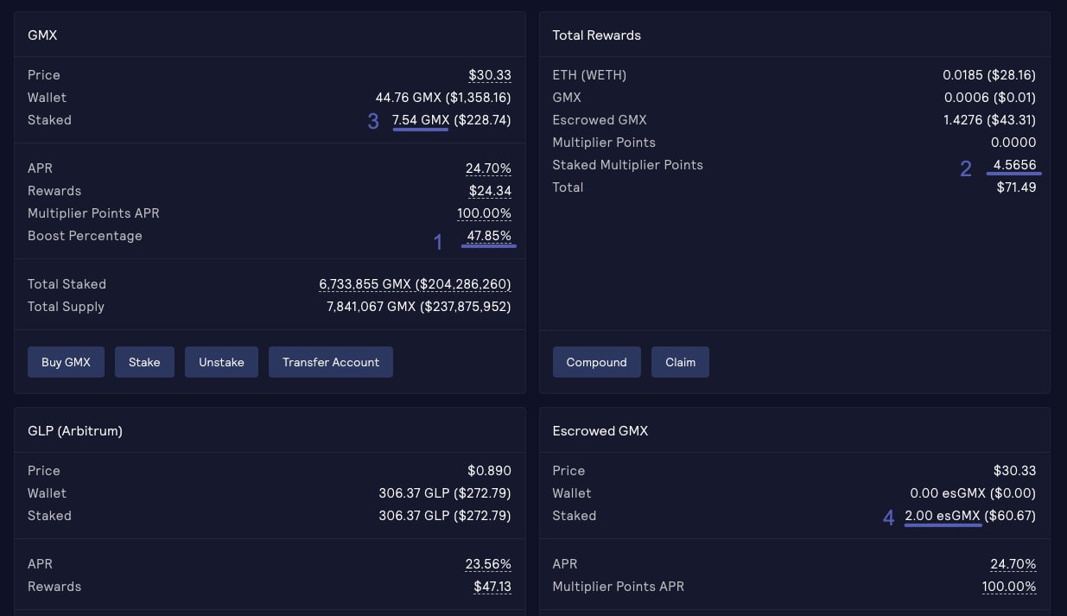1067x616 pixels.
Task: Click the Buy GMX button
Action: tap(66, 362)
